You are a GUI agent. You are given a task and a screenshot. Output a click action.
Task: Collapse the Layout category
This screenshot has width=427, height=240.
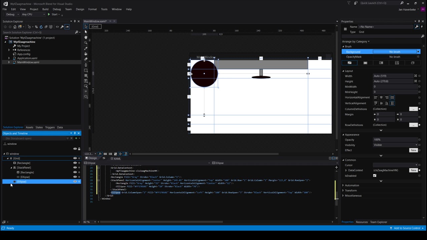pos(343,71)
